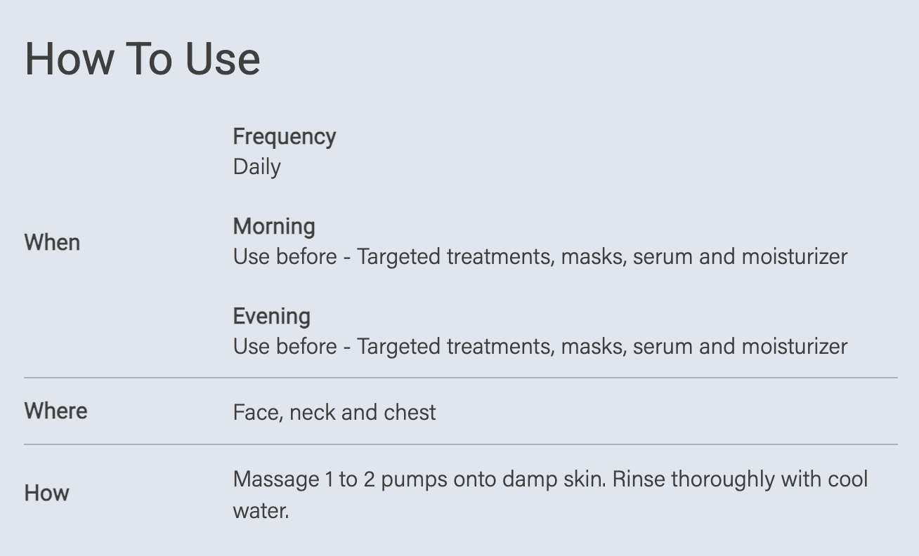The image size is (919, 556).
Task: Click the "Daily" frequency value
Action: [x=256, y=167]
